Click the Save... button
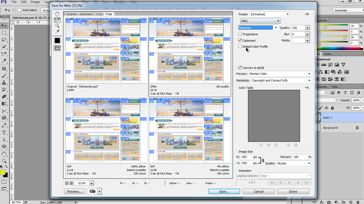This screenshot has height=204, width=364. click(x=224, y=191)
